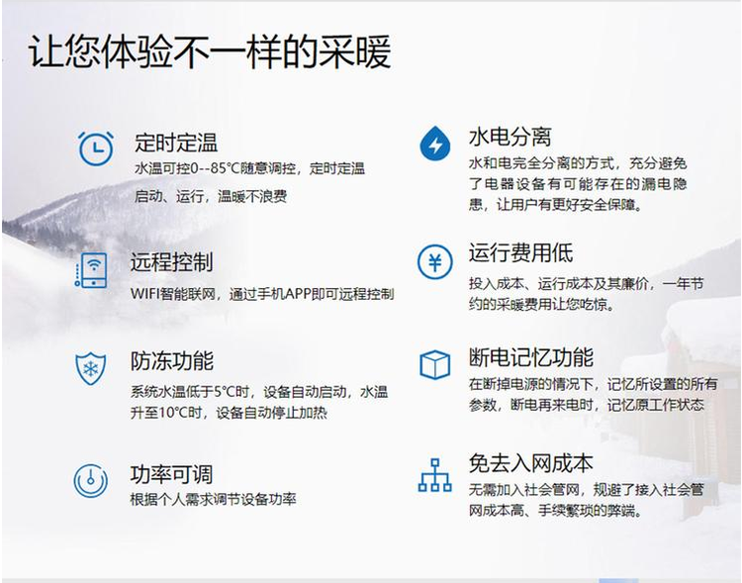Viewport: 742px width, 583px height.
Task: Select the network hierarchy icon
Action: tap(434, 475)
